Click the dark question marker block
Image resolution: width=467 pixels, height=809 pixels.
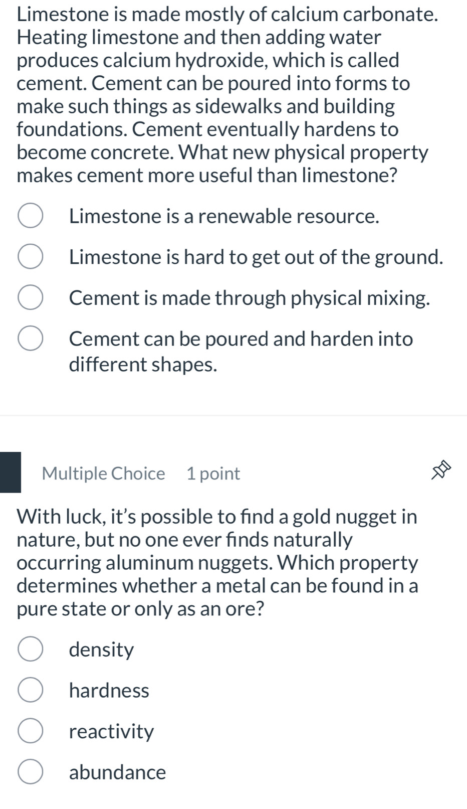[11, 472]
